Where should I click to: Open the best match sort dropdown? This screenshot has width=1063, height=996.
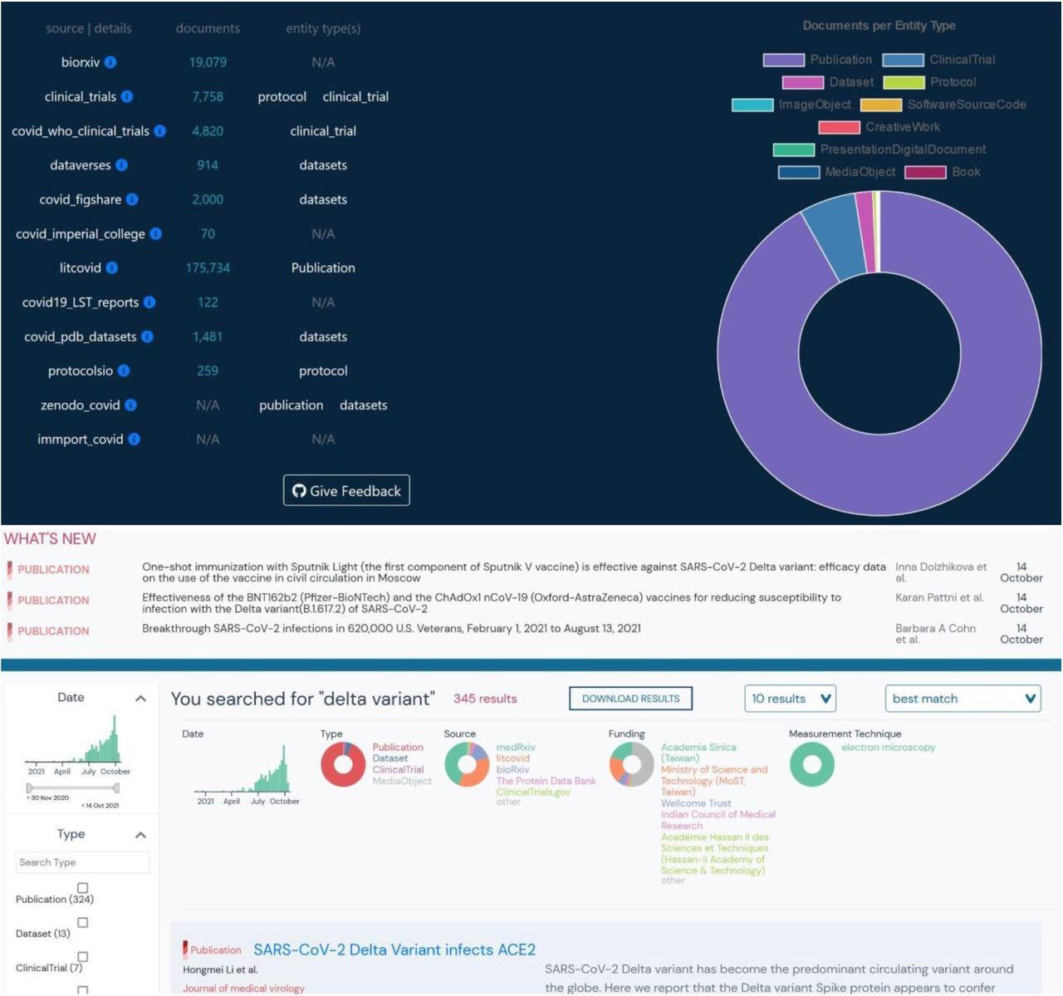(962, 699)
